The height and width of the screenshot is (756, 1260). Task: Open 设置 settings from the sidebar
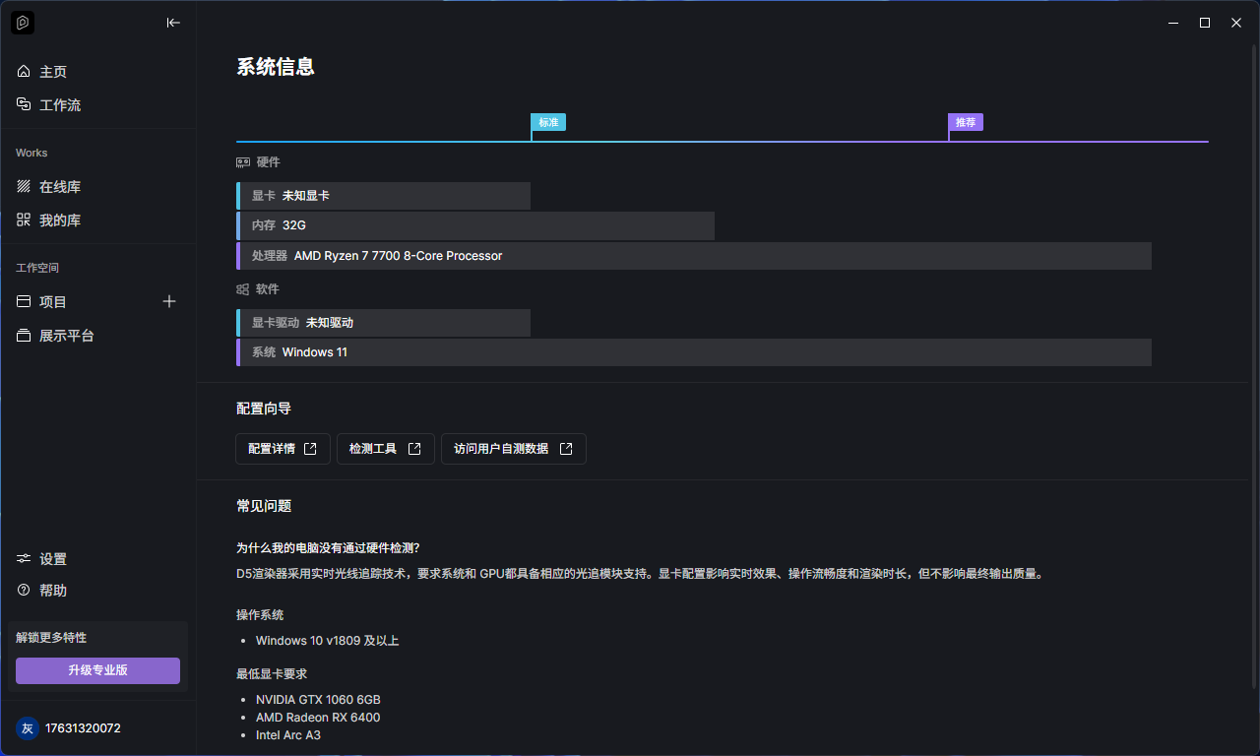53,559
